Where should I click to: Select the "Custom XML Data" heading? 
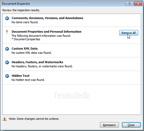(x=24, y=49)
